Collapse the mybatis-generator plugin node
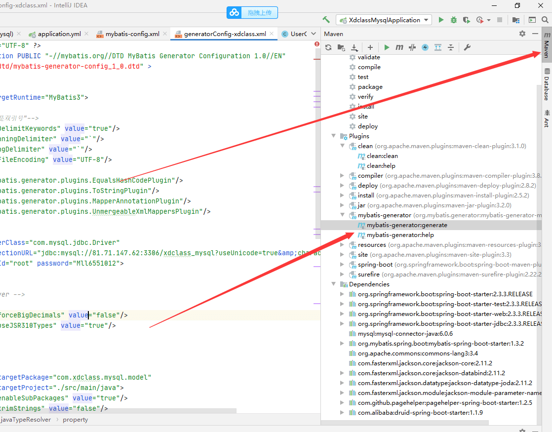Image resolution: width=552 pixels, height=432 pixels. click(x=342, y=215)
